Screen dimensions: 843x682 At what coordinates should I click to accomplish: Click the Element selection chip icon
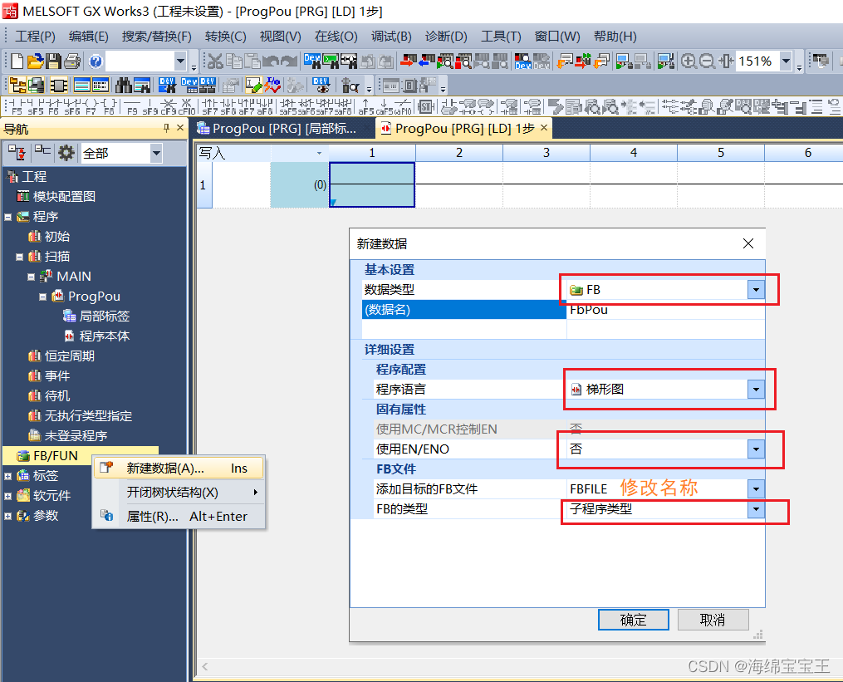coord(58,85)
